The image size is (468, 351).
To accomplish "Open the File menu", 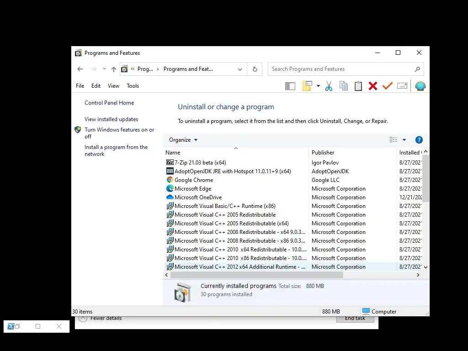I will click(80, 86).
